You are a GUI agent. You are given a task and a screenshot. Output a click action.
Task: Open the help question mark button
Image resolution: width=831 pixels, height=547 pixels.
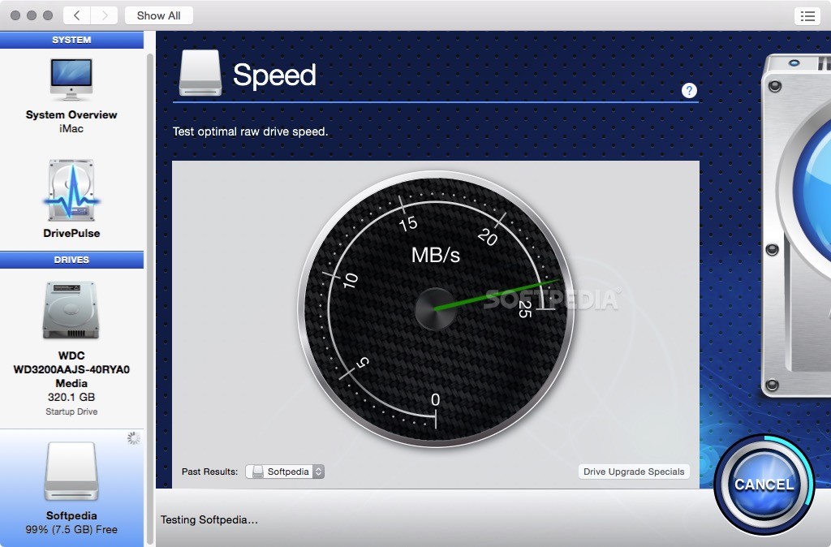click(x=689, y=91)
